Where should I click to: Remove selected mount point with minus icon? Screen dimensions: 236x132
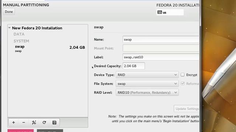pos(24,122)
